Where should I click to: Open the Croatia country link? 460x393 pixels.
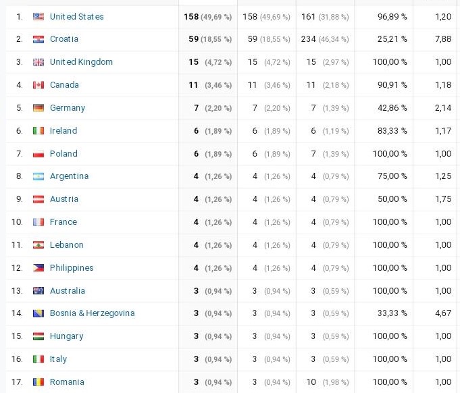pyautogui.click(x=64, y=39)
